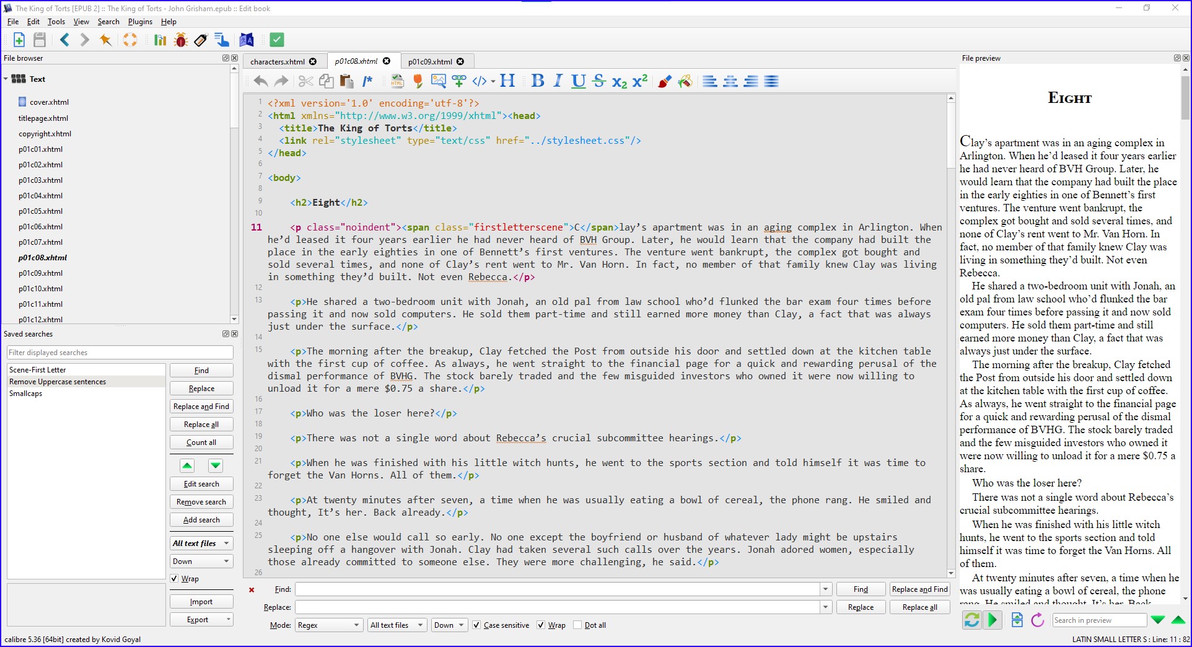Image resolution: width=1192 pixels, height=647 pixels.
Task: Justify text with the justify alignment icon
Action: [x=771, y=81]
